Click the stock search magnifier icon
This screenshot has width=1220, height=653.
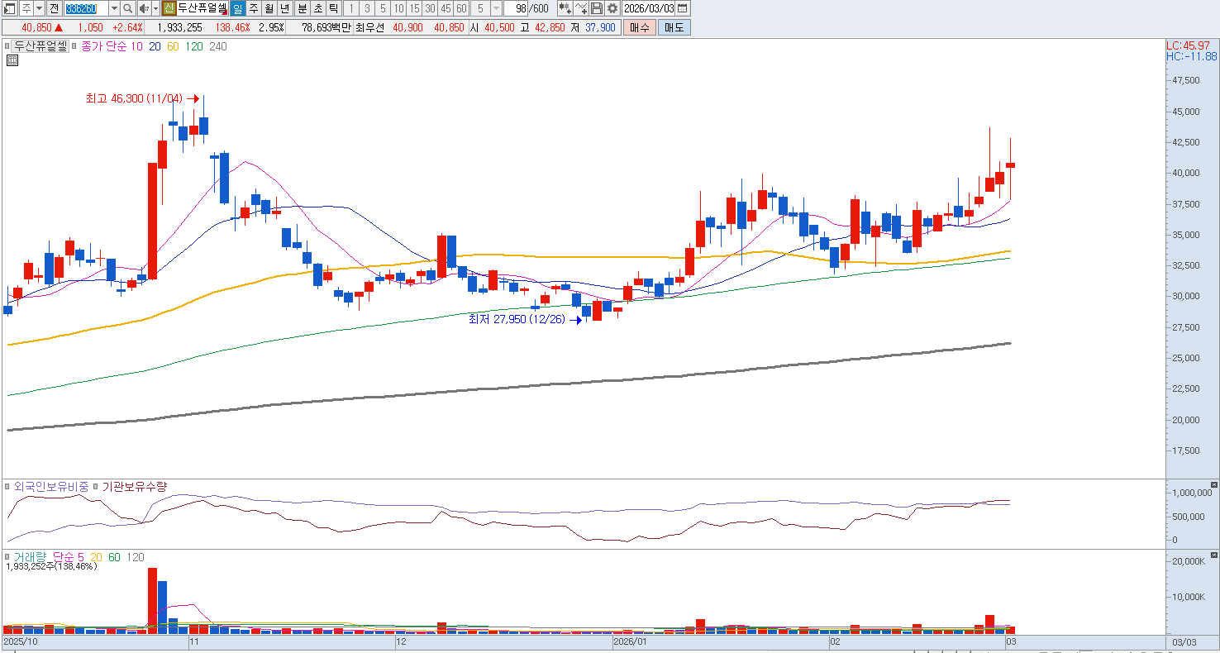(128, 8)
